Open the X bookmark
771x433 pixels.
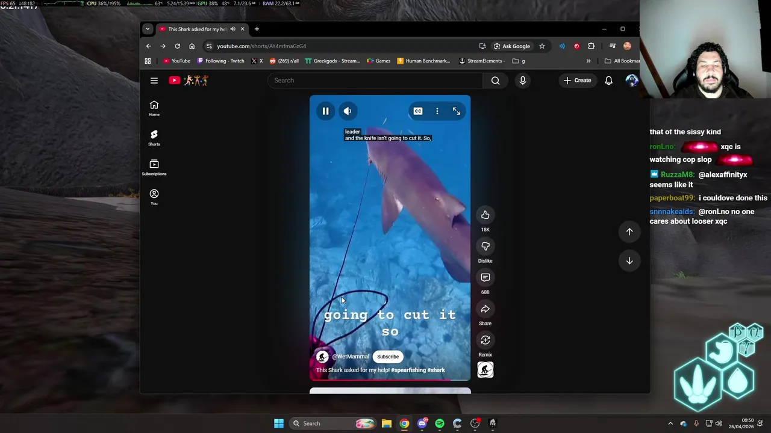[x=257, y=61]
